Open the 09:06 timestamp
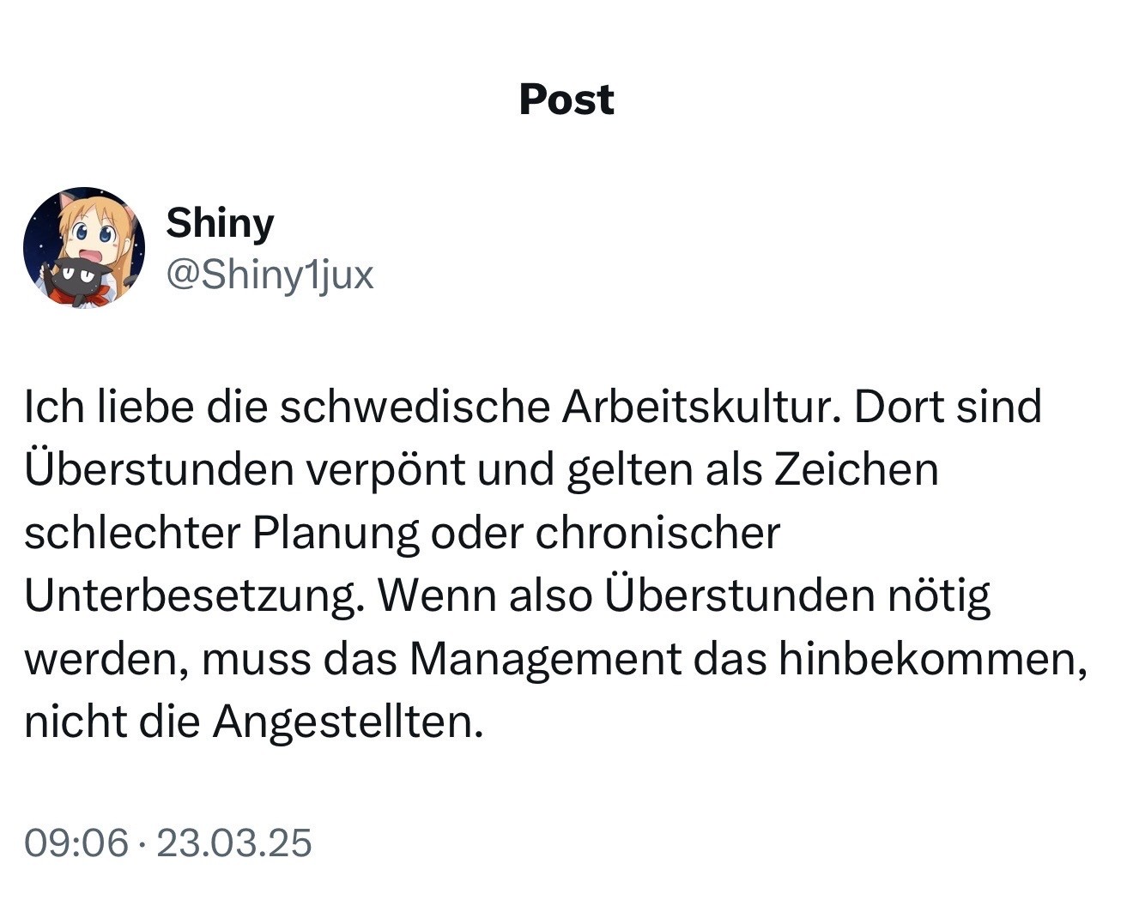1133x906 pixels. point(76,843)
